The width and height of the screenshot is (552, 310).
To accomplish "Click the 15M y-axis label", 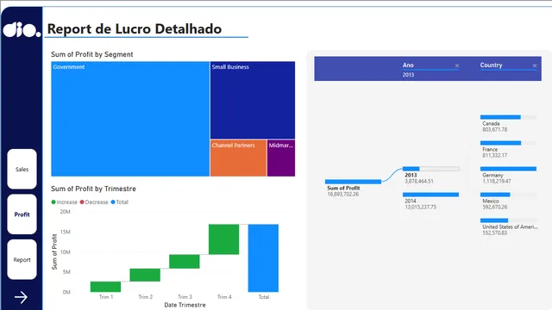I will click(x=66, y=232).
